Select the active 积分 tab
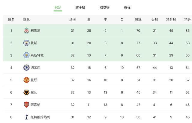Image resolution: width=192 pixels, height=123 pixels. pos(58,7)
